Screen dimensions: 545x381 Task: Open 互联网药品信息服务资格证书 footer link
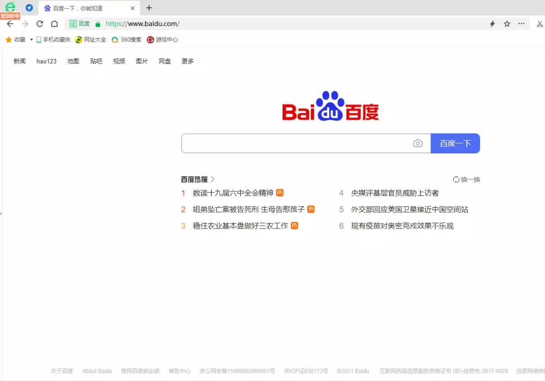pyautogui.click(x=444, y=371)
